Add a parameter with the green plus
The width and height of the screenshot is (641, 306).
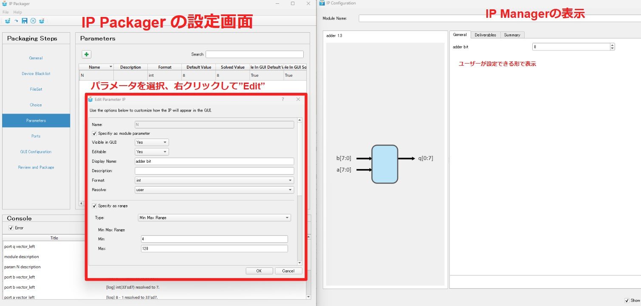tap(86, 54)
